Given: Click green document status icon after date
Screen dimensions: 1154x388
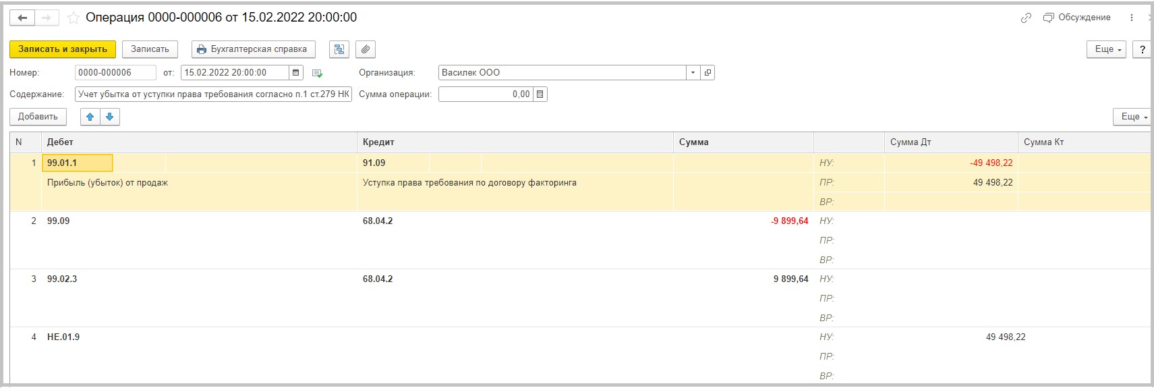Looking at the screenshot, I should (318, 73).
